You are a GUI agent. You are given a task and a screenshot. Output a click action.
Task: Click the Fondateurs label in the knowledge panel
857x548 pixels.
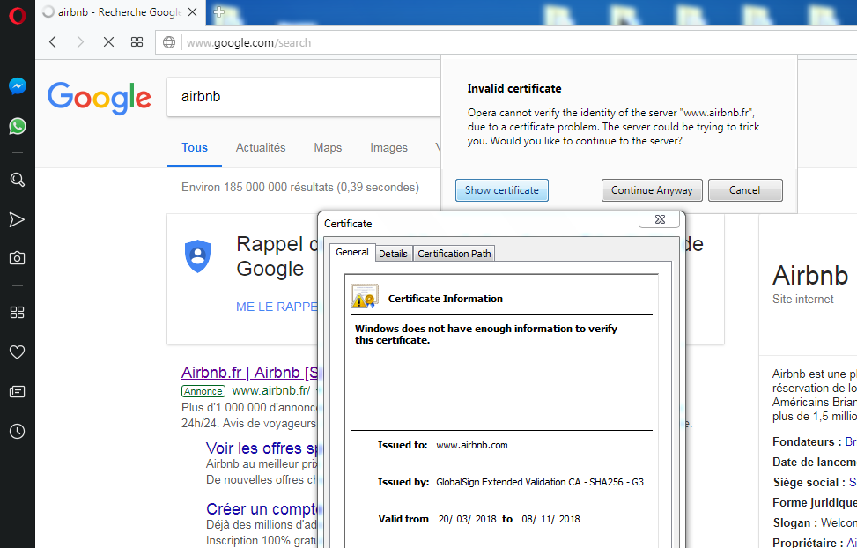point(807,442)
